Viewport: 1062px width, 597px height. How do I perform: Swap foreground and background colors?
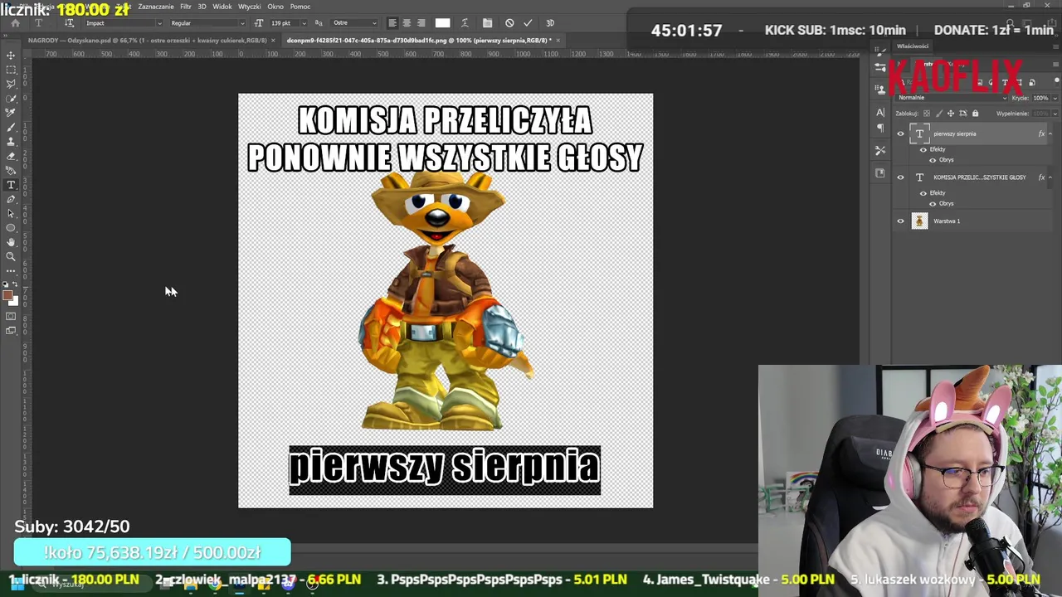tap(16, 284)
